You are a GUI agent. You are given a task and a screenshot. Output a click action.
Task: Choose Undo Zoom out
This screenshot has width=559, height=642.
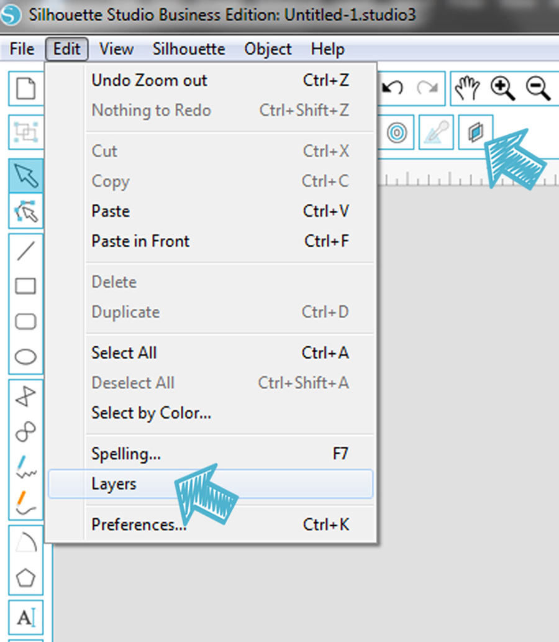(211, 80)
